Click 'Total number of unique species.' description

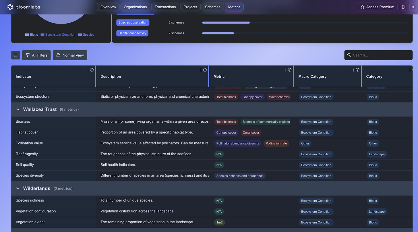(127, 200)
